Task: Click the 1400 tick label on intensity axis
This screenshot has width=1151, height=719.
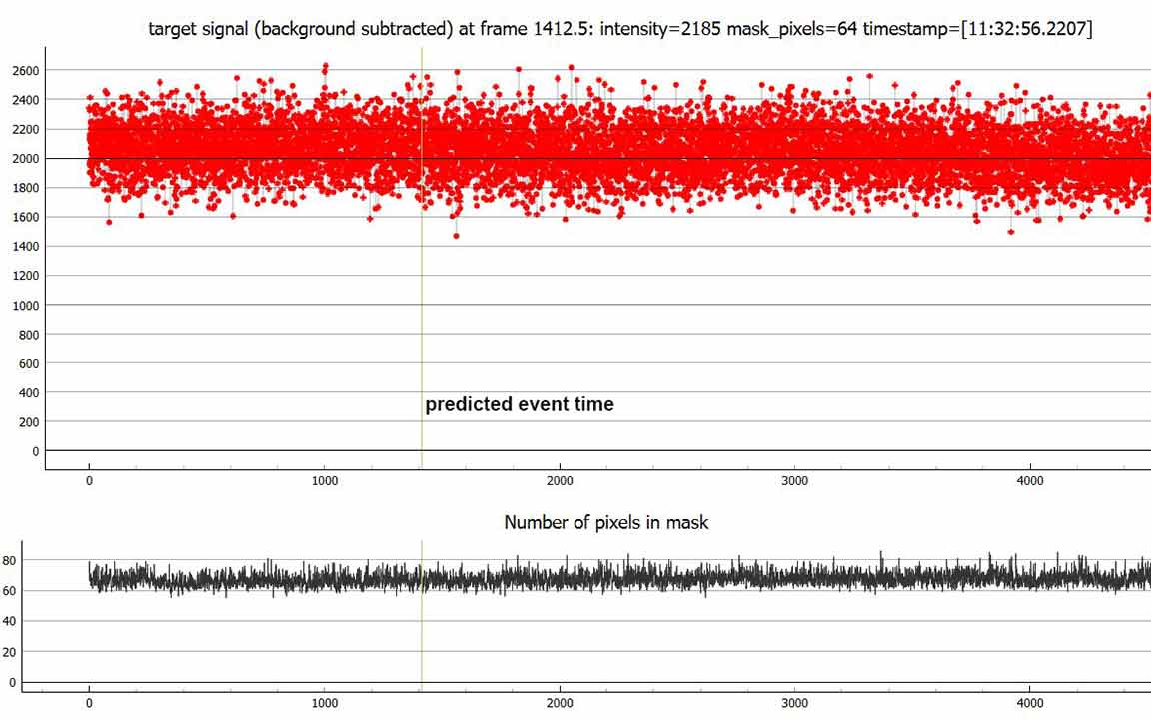Action: (x=26, y=247)
